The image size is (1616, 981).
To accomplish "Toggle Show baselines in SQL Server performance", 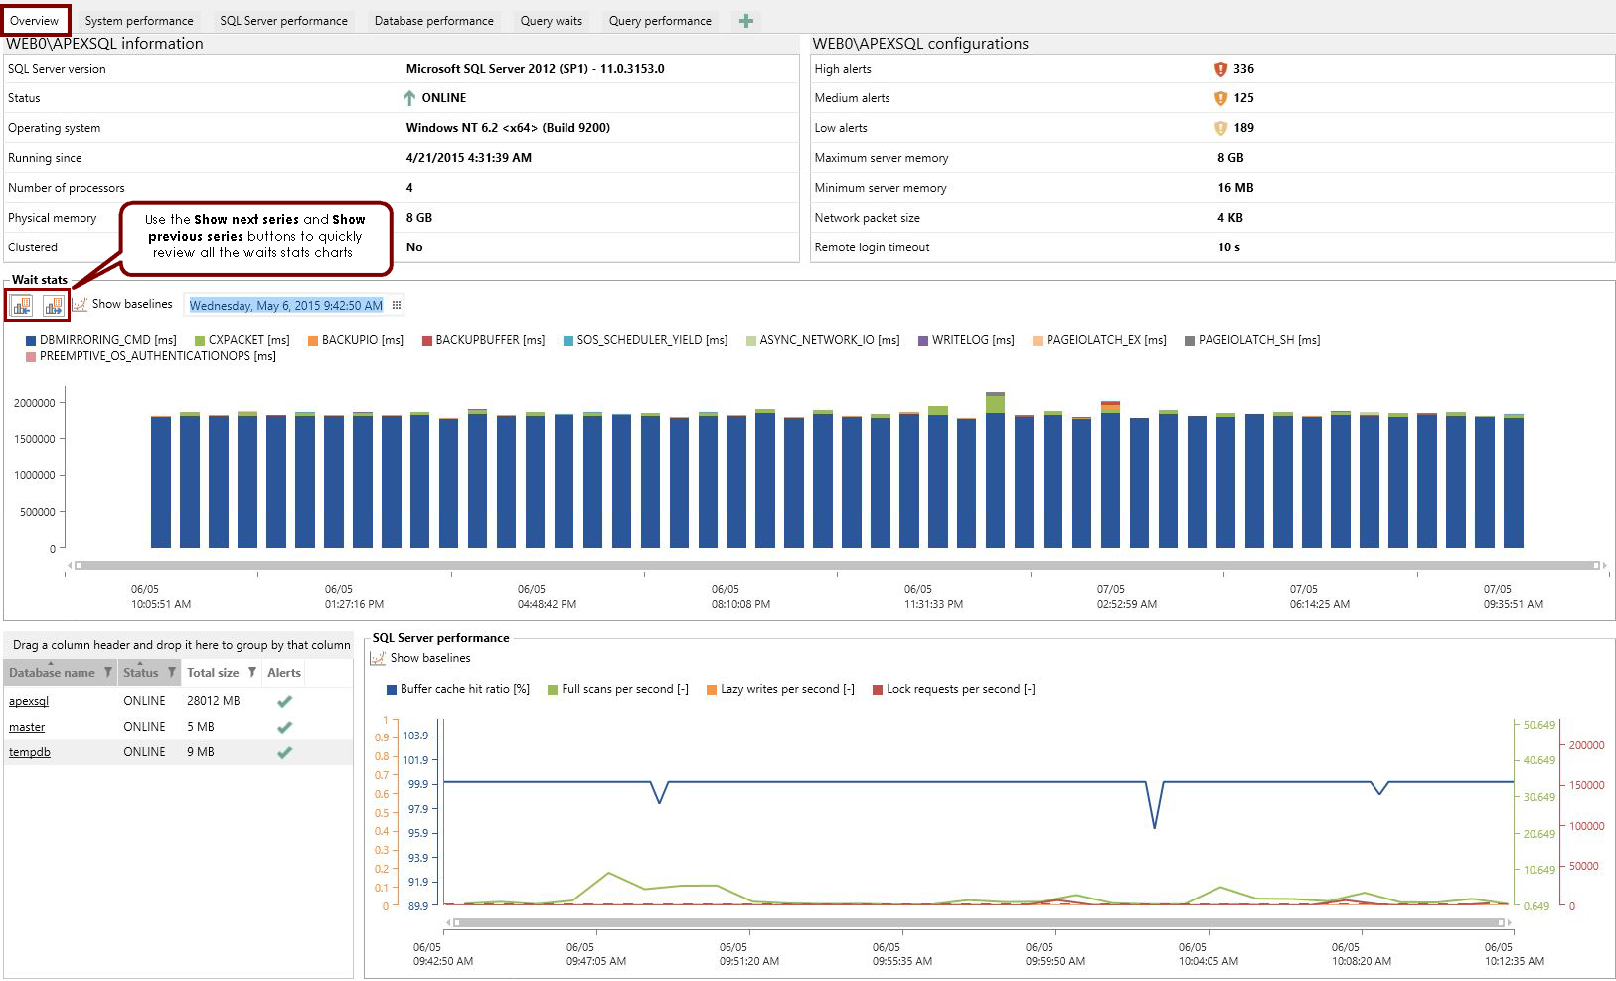I will click(x=420, y=658).
